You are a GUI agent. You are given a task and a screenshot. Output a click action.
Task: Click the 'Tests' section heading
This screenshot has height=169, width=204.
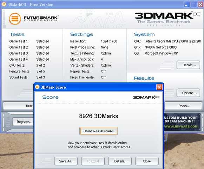pyautogui.click(x=17, y=34)
